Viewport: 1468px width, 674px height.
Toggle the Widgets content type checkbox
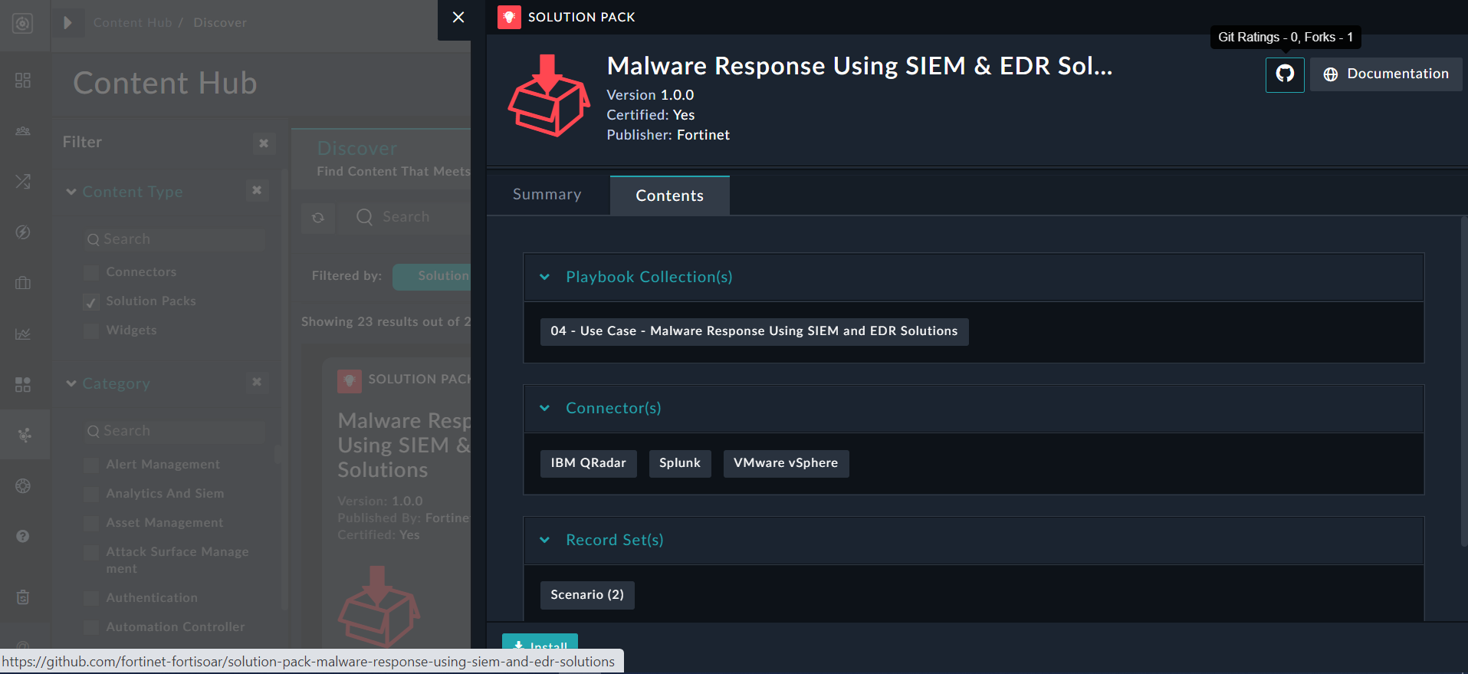[91, 330]
